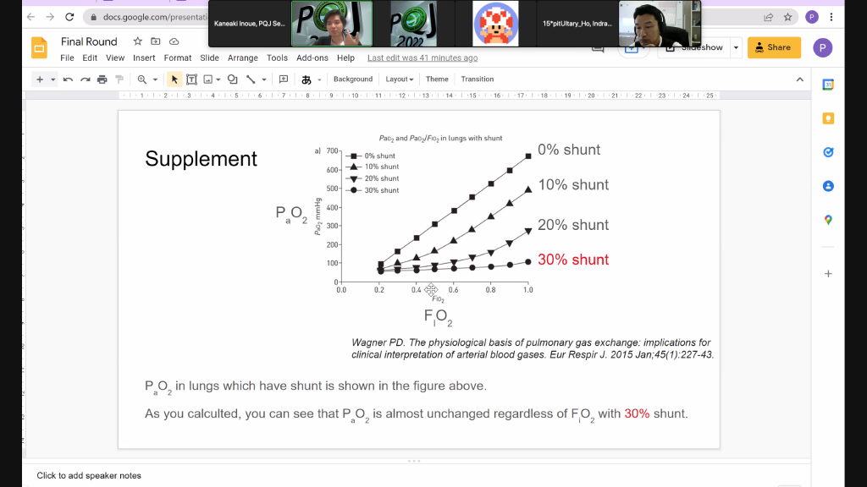
Task: Click the Redo arrow in toolbar
Action: (x=84, y=79)
